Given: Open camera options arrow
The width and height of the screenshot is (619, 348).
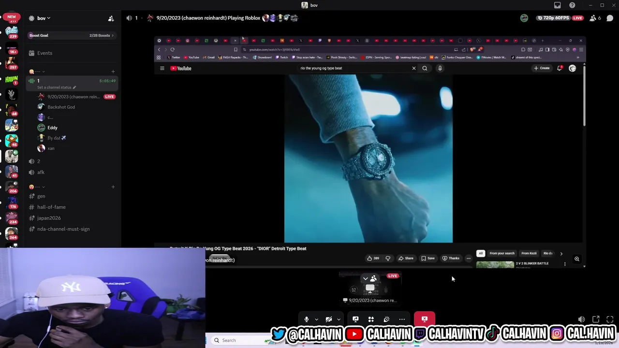Looking at the screenshot, I should click(339, 319).
